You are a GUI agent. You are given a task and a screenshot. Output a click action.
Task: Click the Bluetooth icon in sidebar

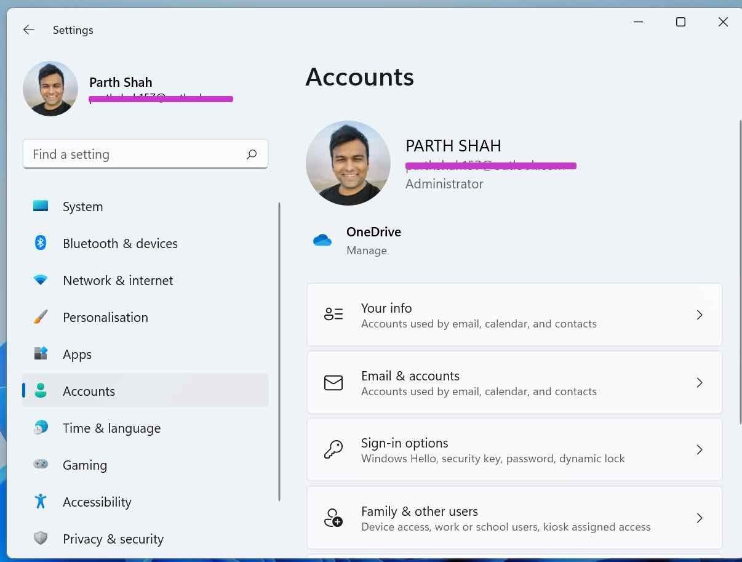pos(41,243)
